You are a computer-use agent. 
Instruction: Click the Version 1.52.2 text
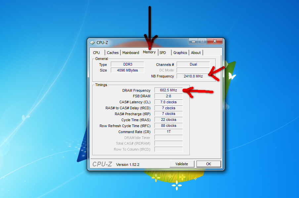[x=128, y=165]
